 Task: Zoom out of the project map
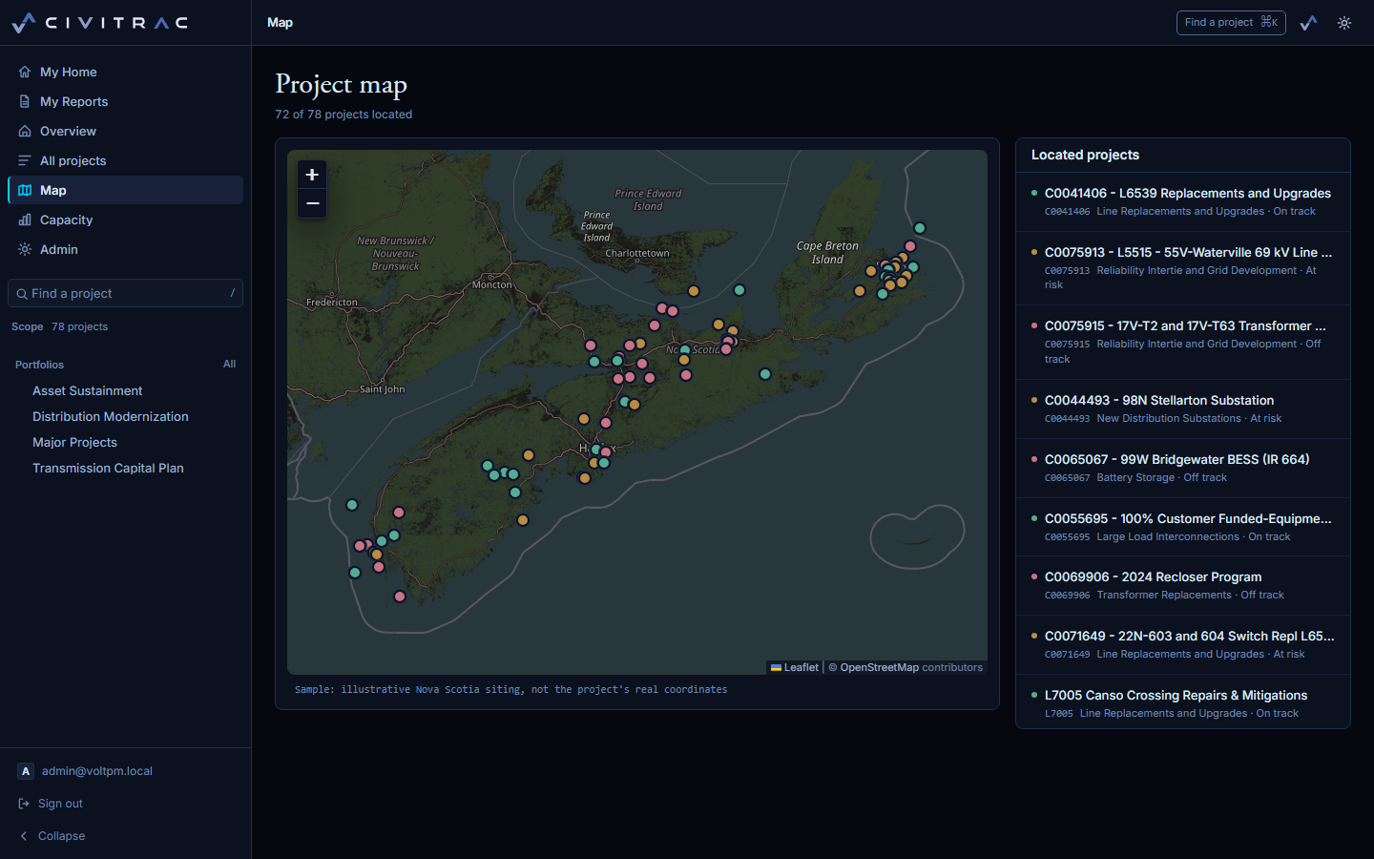coord(312,203)
